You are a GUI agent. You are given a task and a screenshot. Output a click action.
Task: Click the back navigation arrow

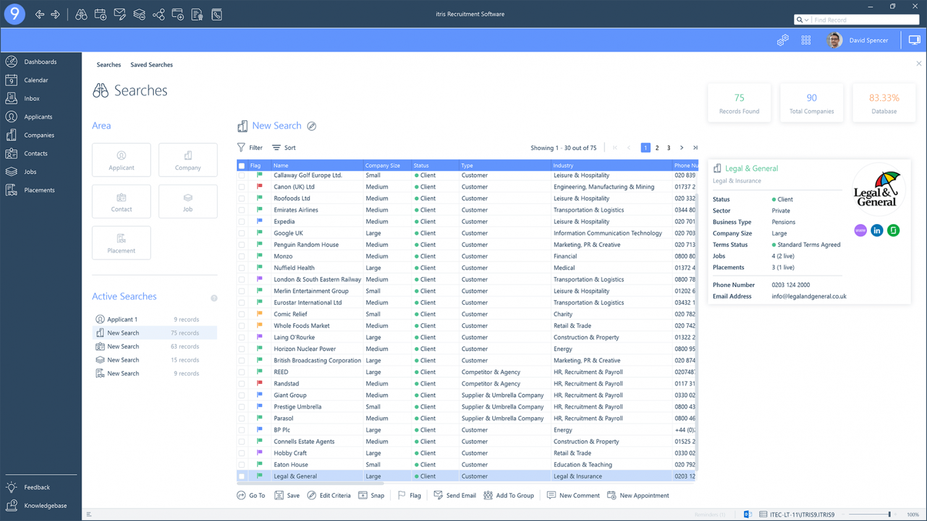point(40,14)
